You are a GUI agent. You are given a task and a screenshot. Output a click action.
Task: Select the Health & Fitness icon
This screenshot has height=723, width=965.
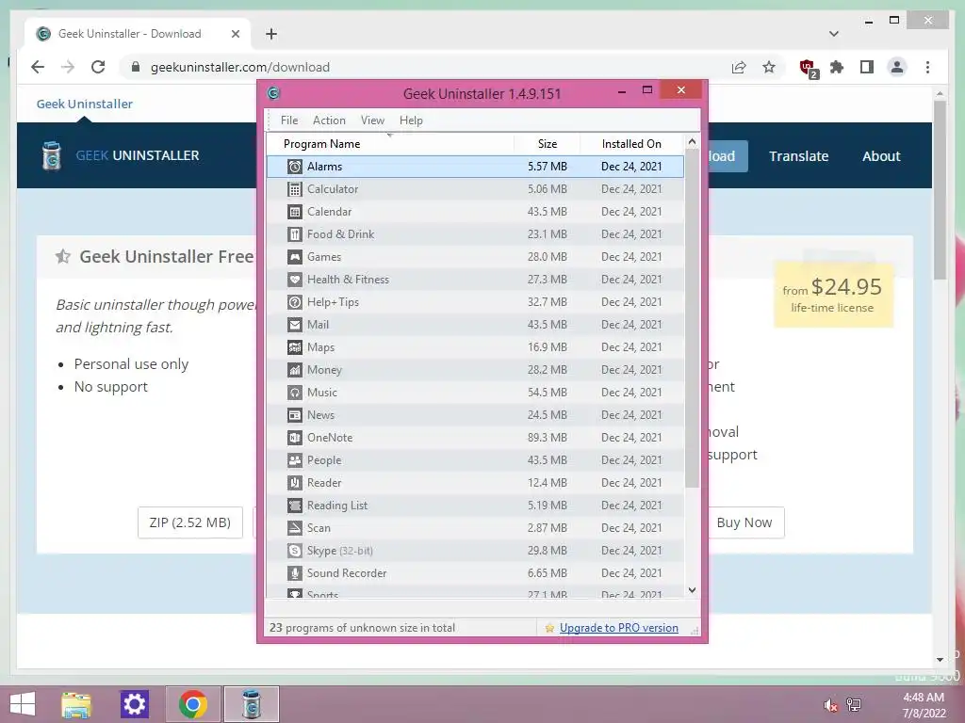(x=295, y=280)
